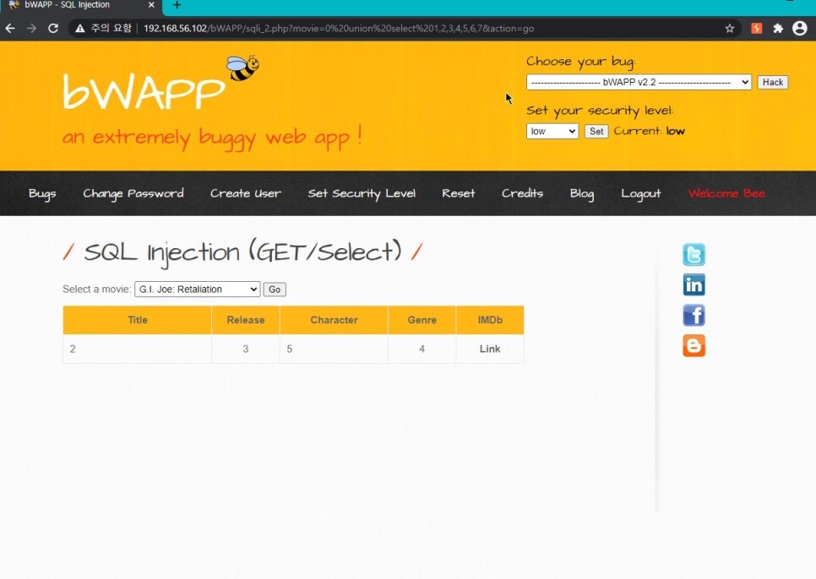Screen dimensions: 816x579
Task: Open the Twitter social icon
Action: coord(694,255)
